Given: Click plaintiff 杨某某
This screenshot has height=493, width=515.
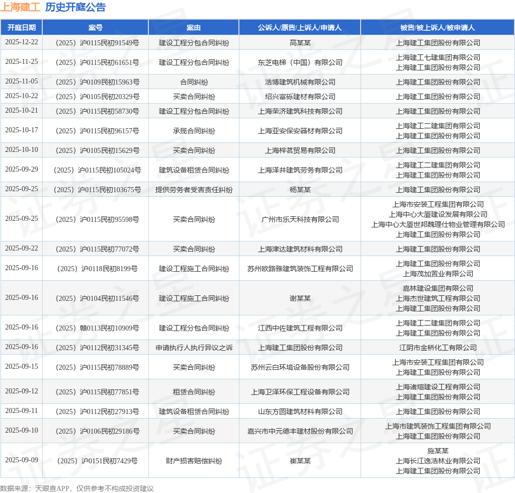Looking at the screenshot, I should 300,190.
